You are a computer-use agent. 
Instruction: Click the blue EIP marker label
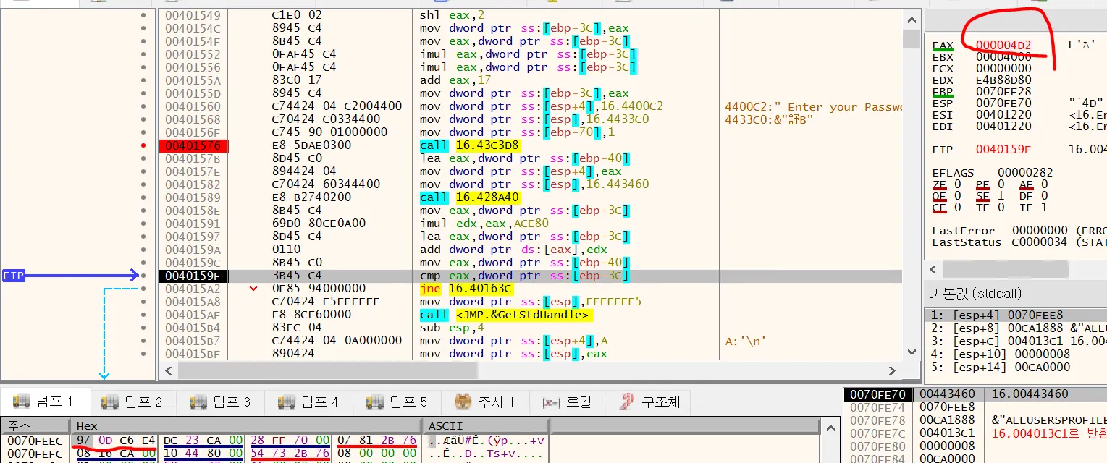(x=13, y=276)
